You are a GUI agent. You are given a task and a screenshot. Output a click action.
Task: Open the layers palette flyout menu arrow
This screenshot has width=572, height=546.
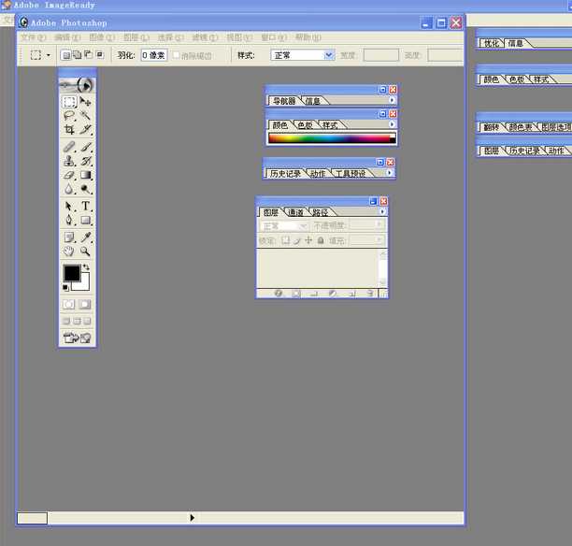(382, 211)
